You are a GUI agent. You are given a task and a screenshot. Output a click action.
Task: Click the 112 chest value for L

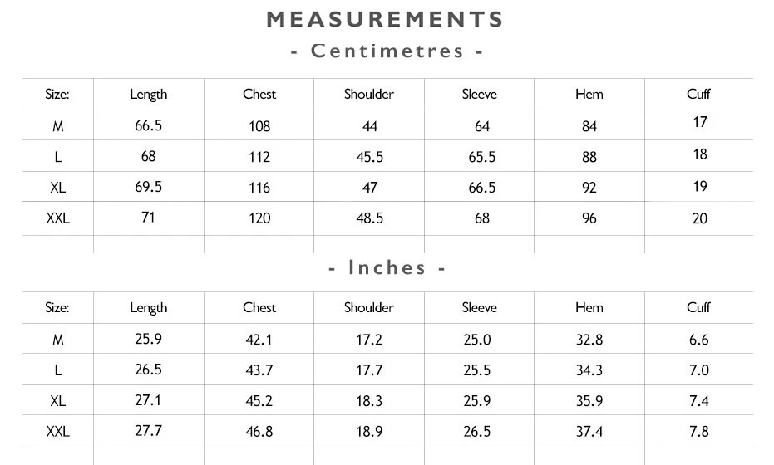259,157
